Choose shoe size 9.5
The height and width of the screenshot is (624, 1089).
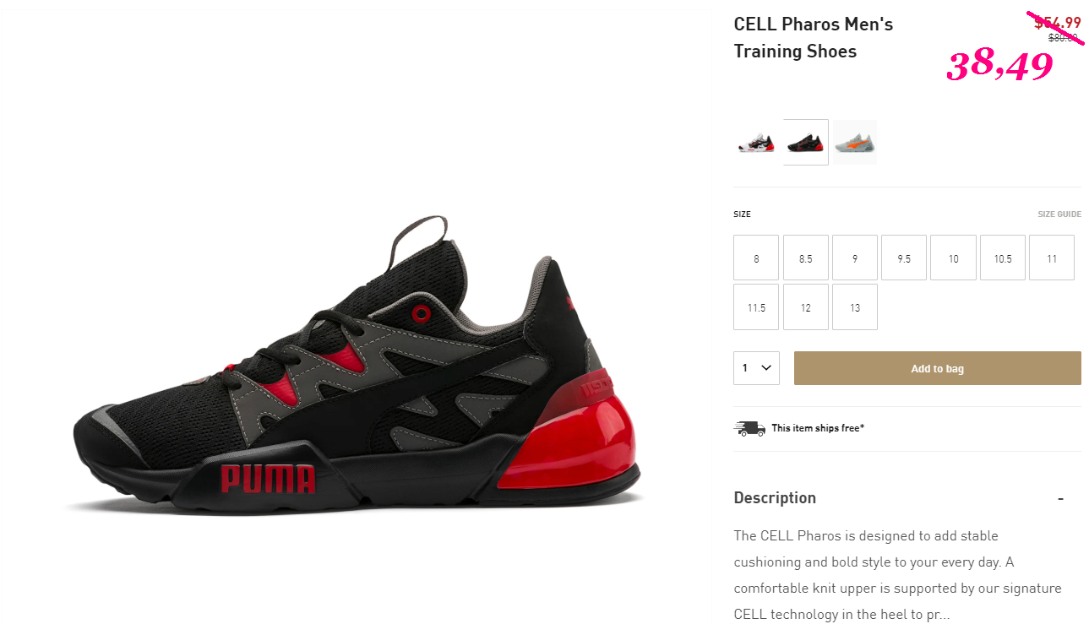coord(904,258)
